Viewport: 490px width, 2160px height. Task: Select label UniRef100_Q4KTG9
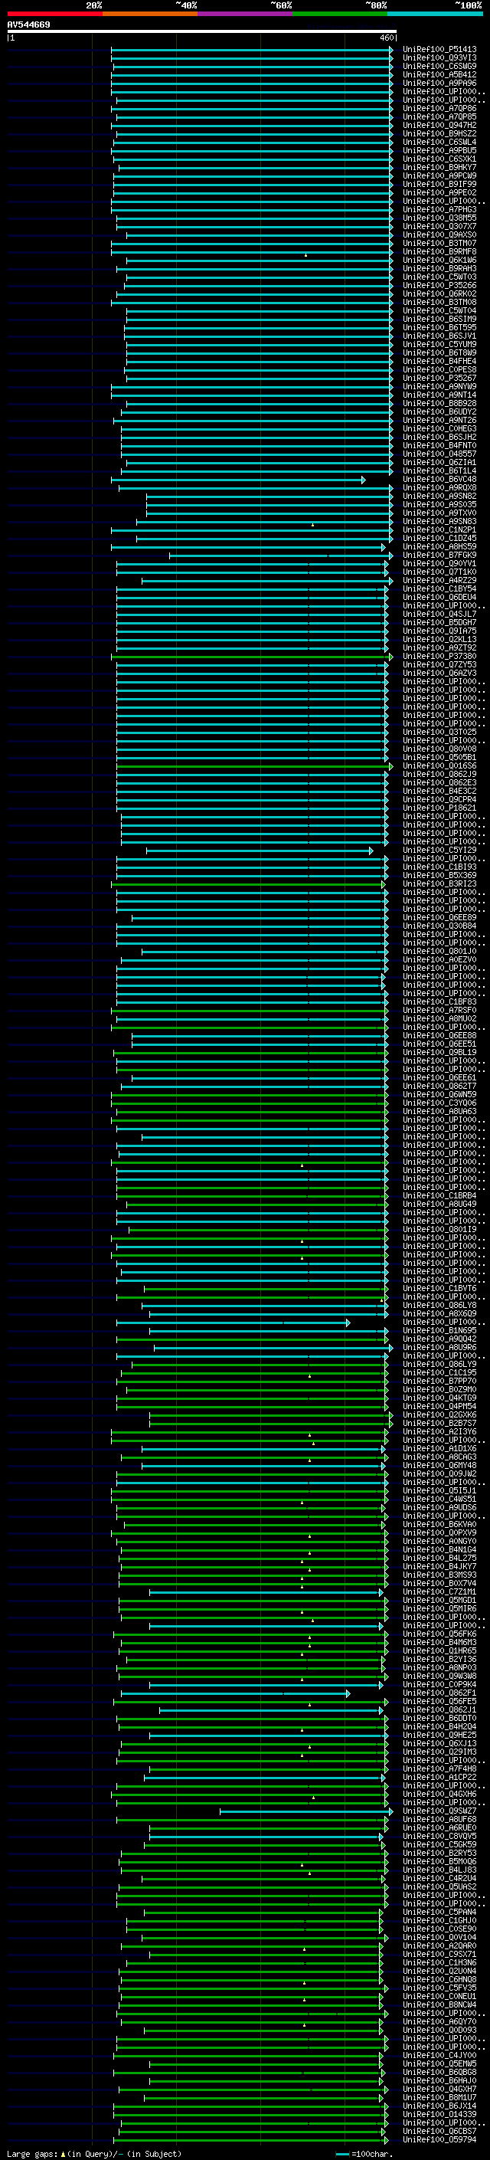point(439,1398)
